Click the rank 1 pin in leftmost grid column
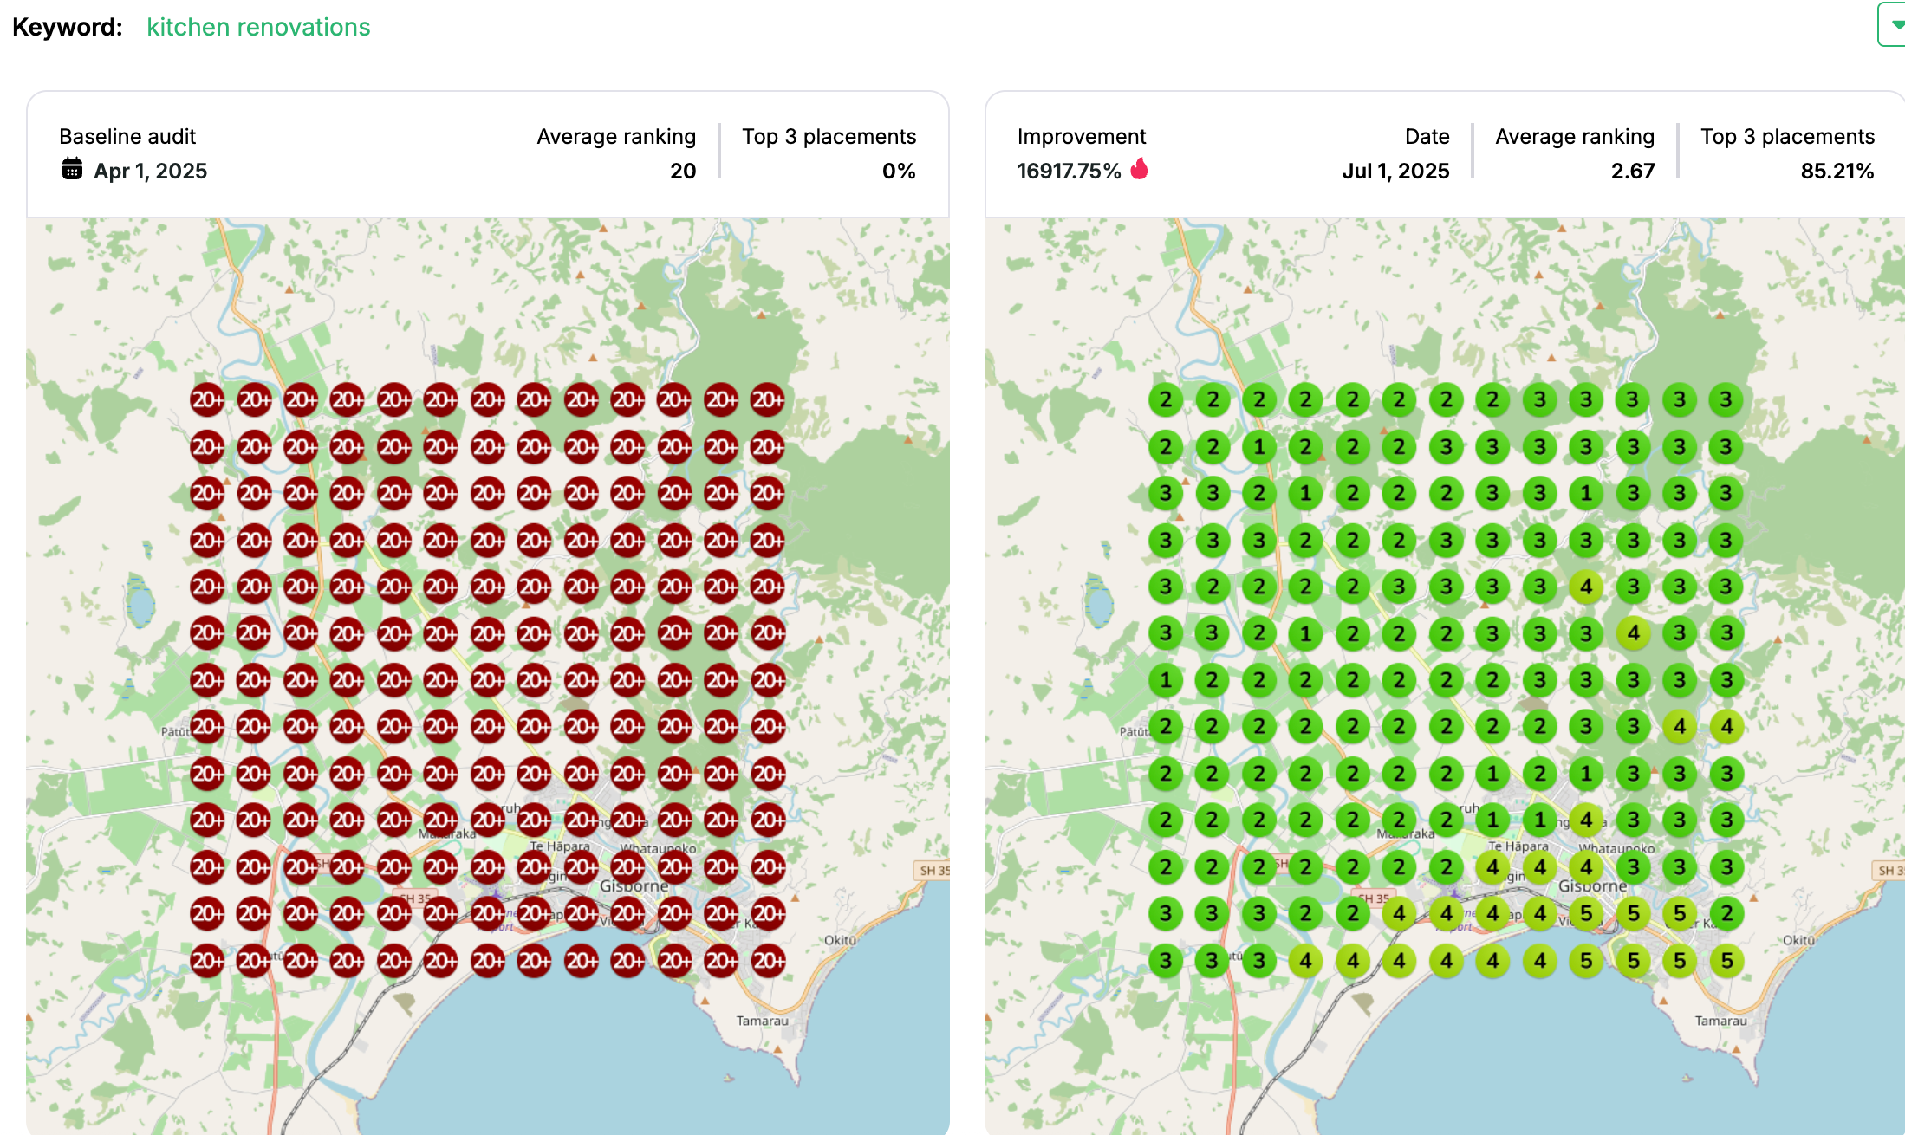 tap(1166, 680)
